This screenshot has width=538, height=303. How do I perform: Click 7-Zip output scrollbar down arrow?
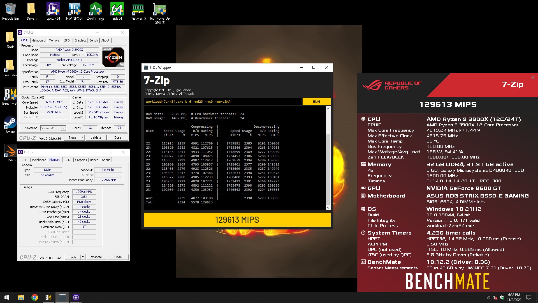pos(328,208)
